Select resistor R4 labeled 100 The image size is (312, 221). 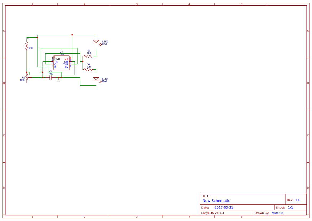coord(88,70)
